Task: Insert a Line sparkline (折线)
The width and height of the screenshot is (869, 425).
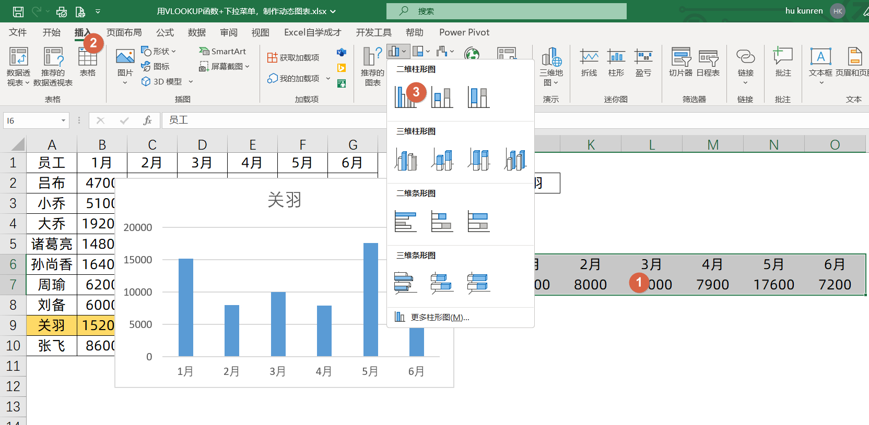Action: 589,62
